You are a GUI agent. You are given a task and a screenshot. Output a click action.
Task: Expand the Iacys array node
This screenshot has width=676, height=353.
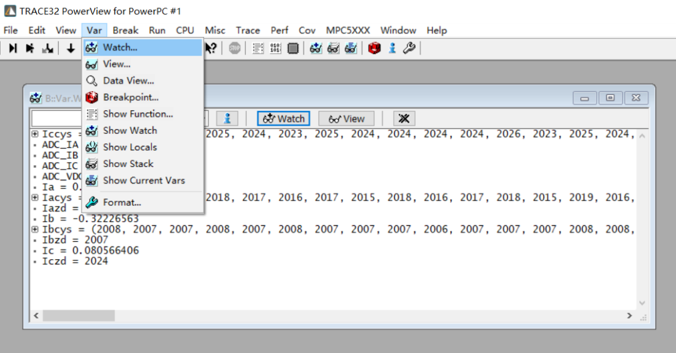pos(35,197)
